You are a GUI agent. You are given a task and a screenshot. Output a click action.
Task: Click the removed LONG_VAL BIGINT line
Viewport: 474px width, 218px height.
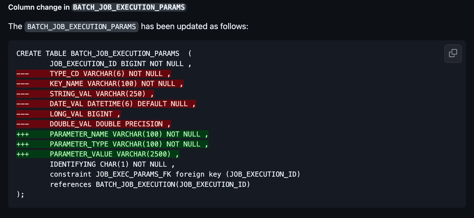(69, 114)
